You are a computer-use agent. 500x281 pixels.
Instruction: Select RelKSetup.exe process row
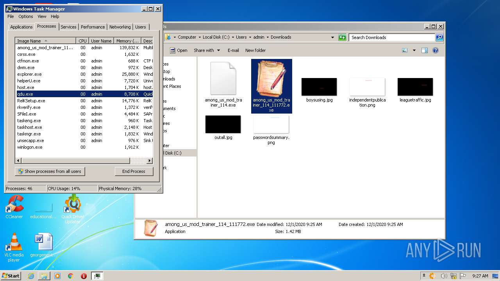point(84,101)
